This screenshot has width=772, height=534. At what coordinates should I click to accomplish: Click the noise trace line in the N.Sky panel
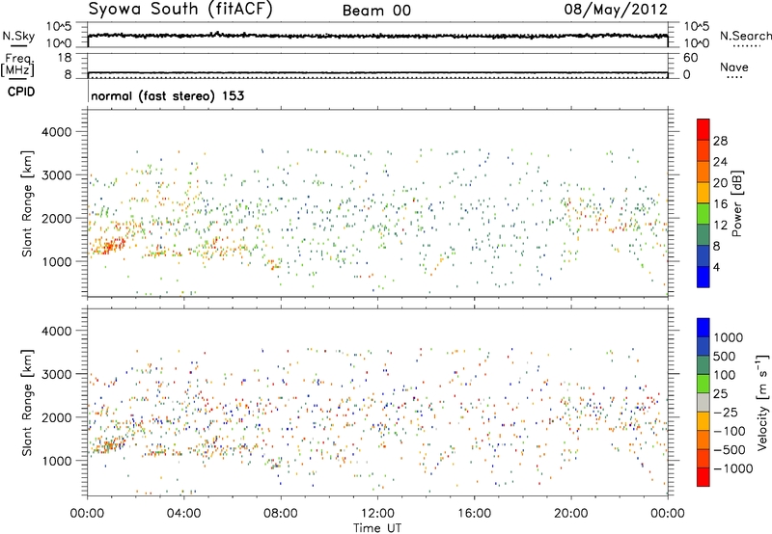point(377,36)
